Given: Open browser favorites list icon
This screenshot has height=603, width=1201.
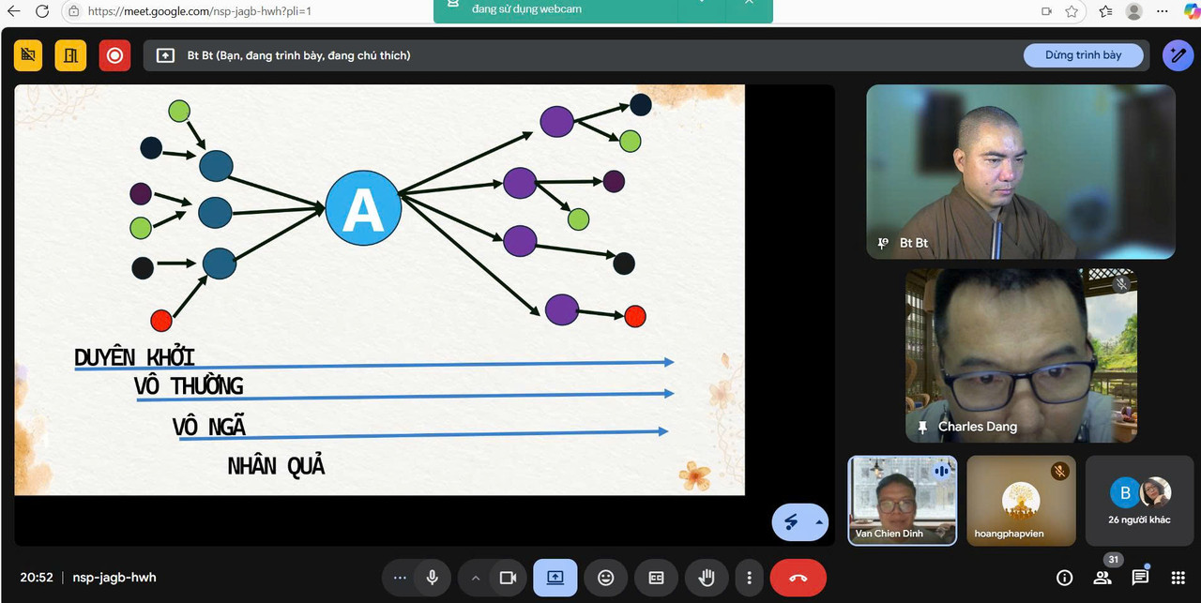Looking at the screenshot, I should (x=1106, y=11).
